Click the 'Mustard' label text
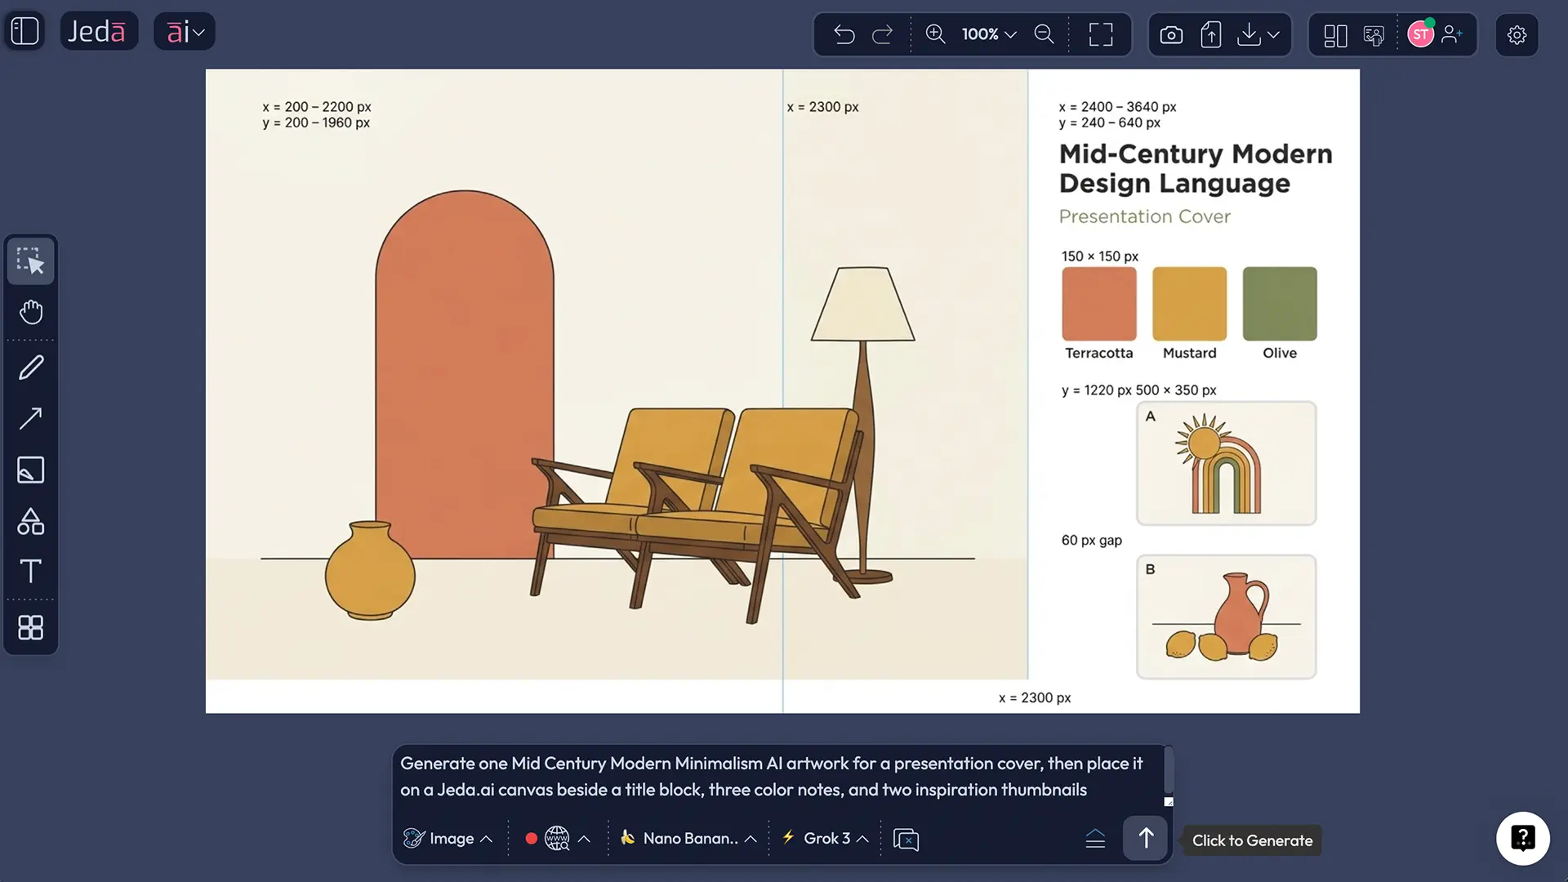 [1189, 353]
